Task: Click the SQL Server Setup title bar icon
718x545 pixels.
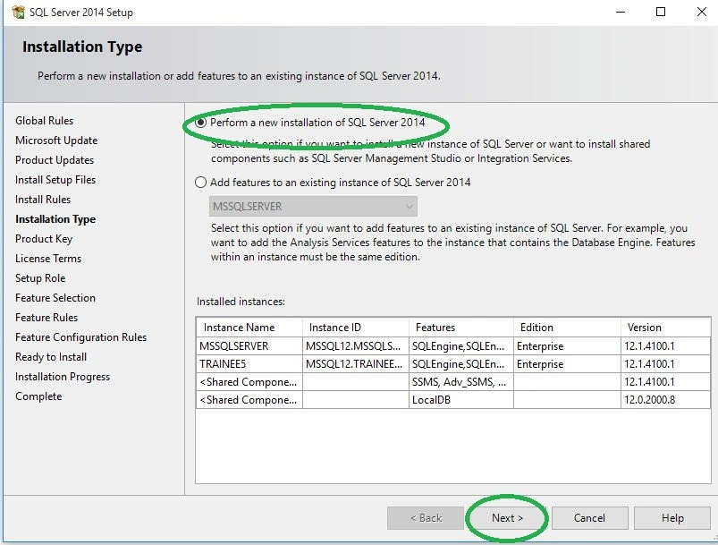Action: click(x=18, y=12)
